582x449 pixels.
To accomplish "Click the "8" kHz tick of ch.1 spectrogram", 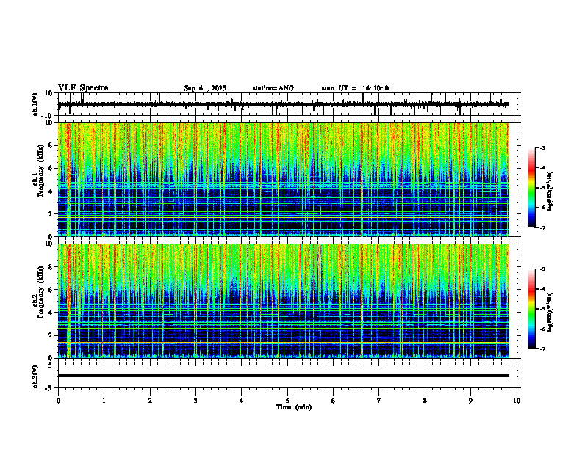I will [52, 145].
